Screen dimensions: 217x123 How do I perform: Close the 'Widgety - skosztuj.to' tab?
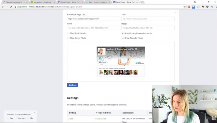pos(27,2)
